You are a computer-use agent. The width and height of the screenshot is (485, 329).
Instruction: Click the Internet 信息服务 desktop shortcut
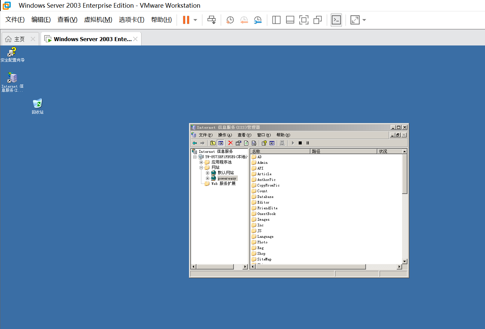pyautogui.click(x=12, y=82)
